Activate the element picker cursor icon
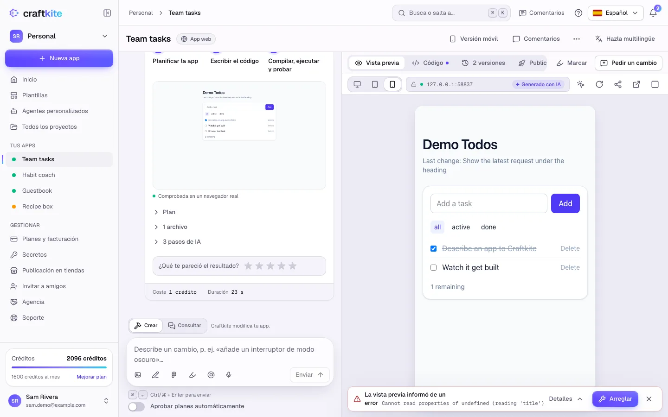The height and width of the screenshot is (417, 668). [581, 84]
